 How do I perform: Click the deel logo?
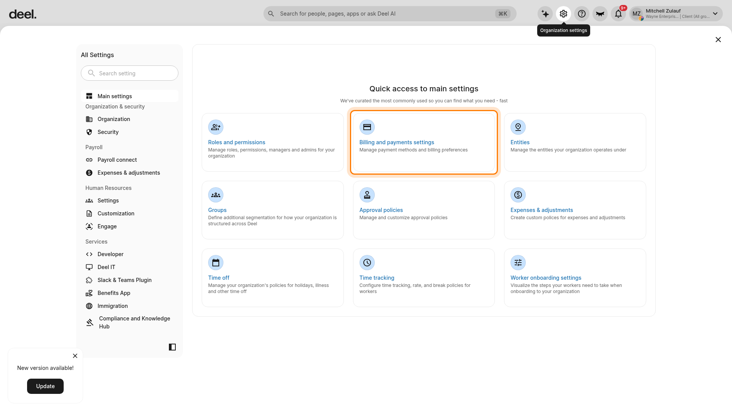tap(22, 14)
